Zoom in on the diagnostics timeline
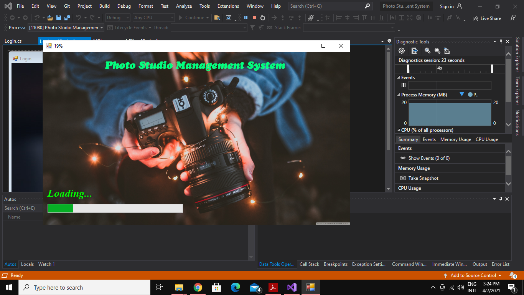This screenshot has height=295, width=524. (x=427, y=50)
